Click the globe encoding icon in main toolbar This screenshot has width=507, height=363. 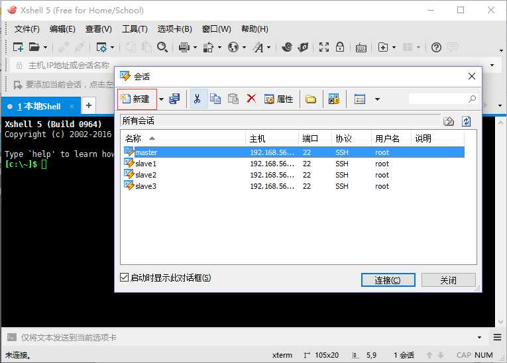point(233,48)
